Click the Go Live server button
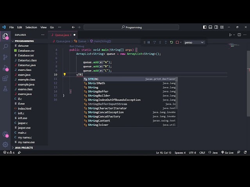Screen dimensions: 250x187 click(x=227, y=153)
